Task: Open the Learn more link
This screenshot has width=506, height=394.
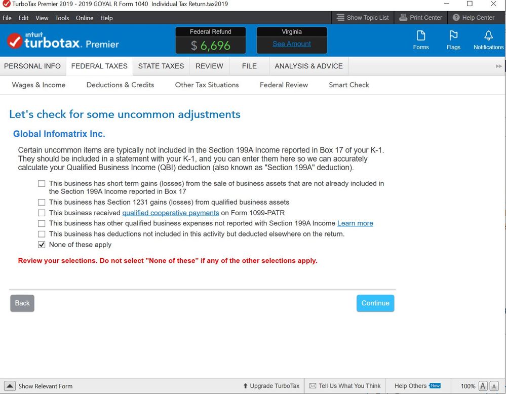Action: click(355, 223)
